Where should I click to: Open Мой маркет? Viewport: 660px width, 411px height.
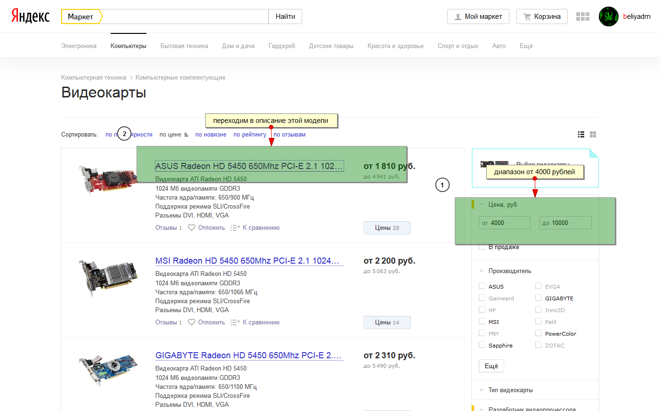(x=478, y=16)
